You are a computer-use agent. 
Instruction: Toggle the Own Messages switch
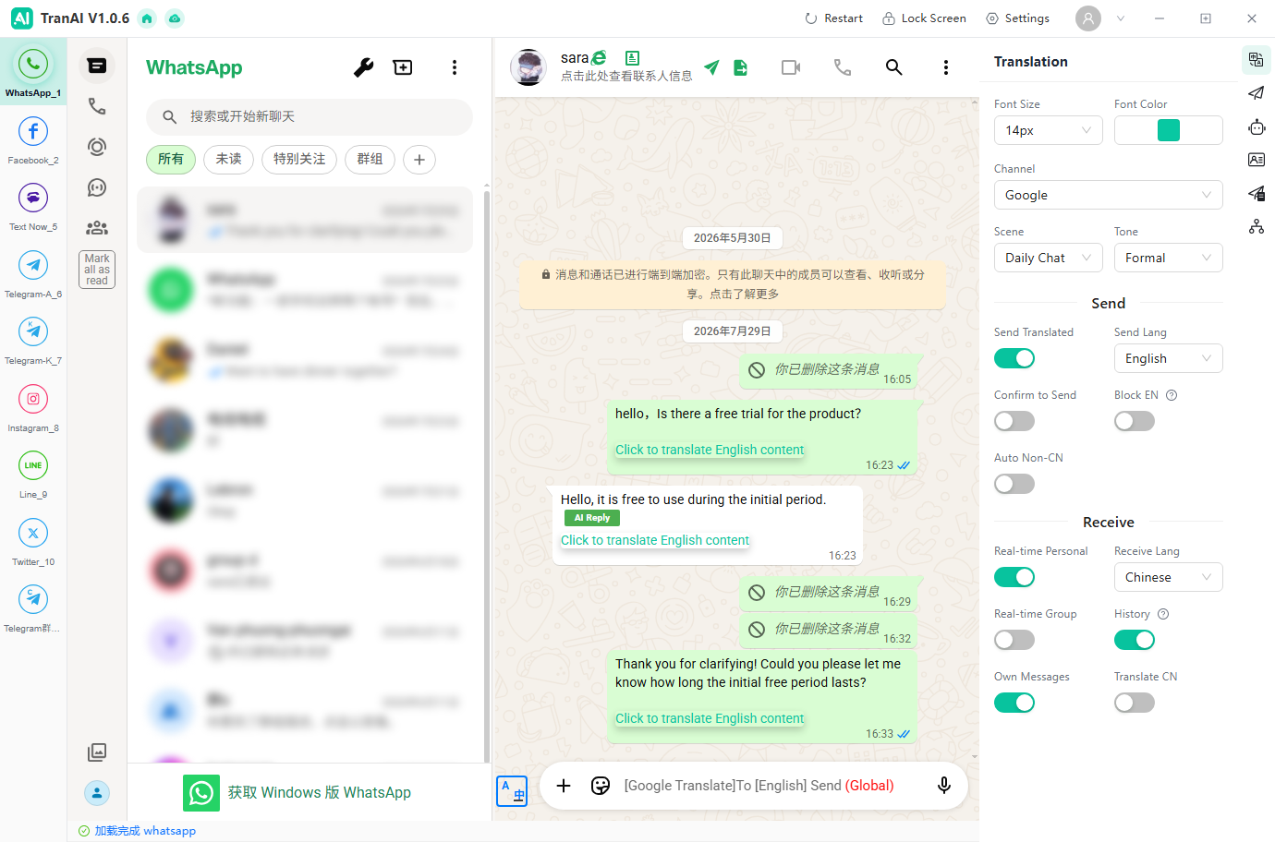(1014, 703)
